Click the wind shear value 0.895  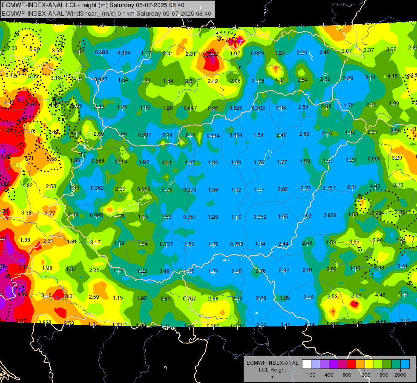coord(97,215)
